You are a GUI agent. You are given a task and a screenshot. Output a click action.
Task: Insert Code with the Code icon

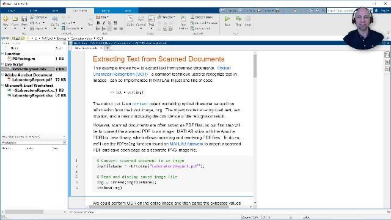click(130, 19)
